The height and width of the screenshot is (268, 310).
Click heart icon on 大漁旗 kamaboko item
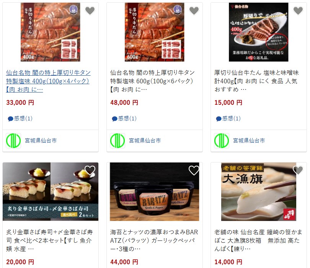(298, 170)
